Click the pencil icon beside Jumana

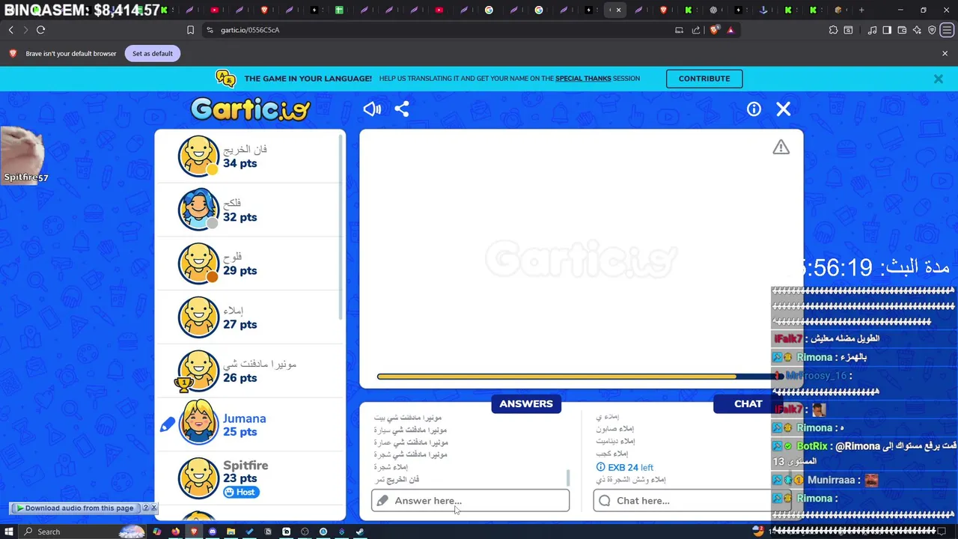click(x=168, y=424)
